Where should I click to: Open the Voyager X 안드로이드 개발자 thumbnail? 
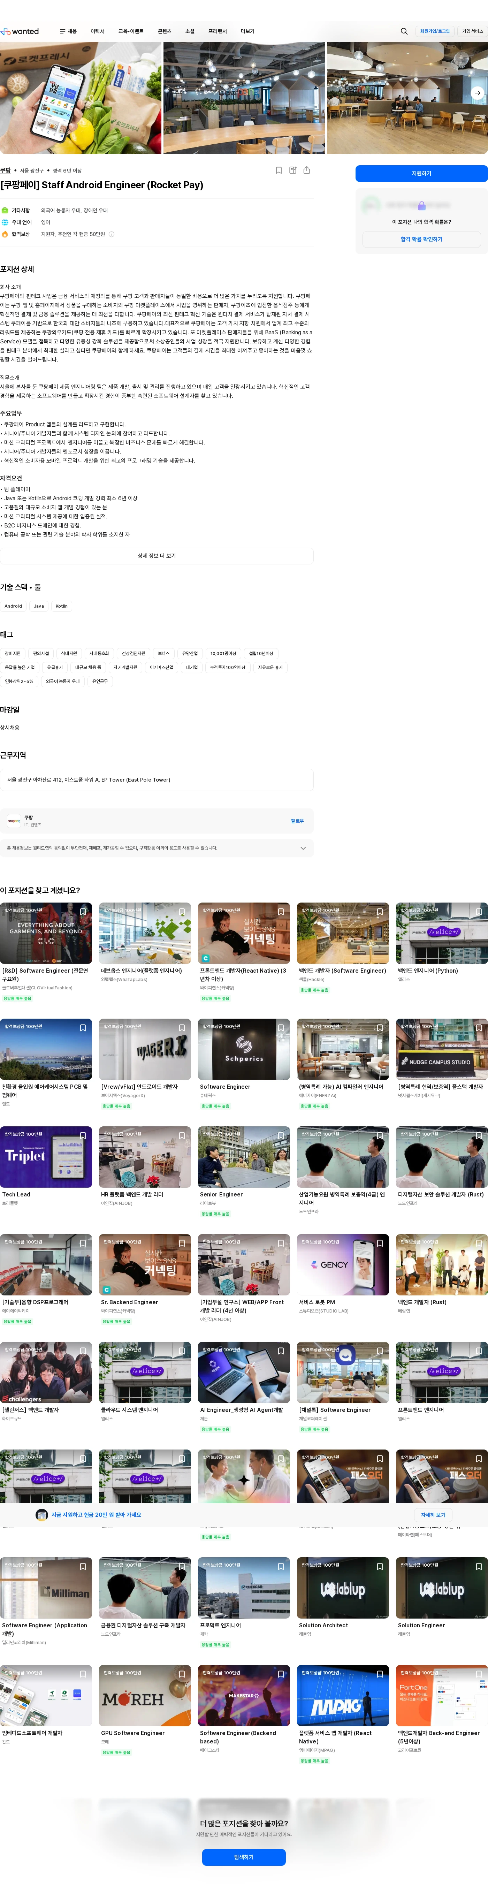click(x=145, y=1049)
